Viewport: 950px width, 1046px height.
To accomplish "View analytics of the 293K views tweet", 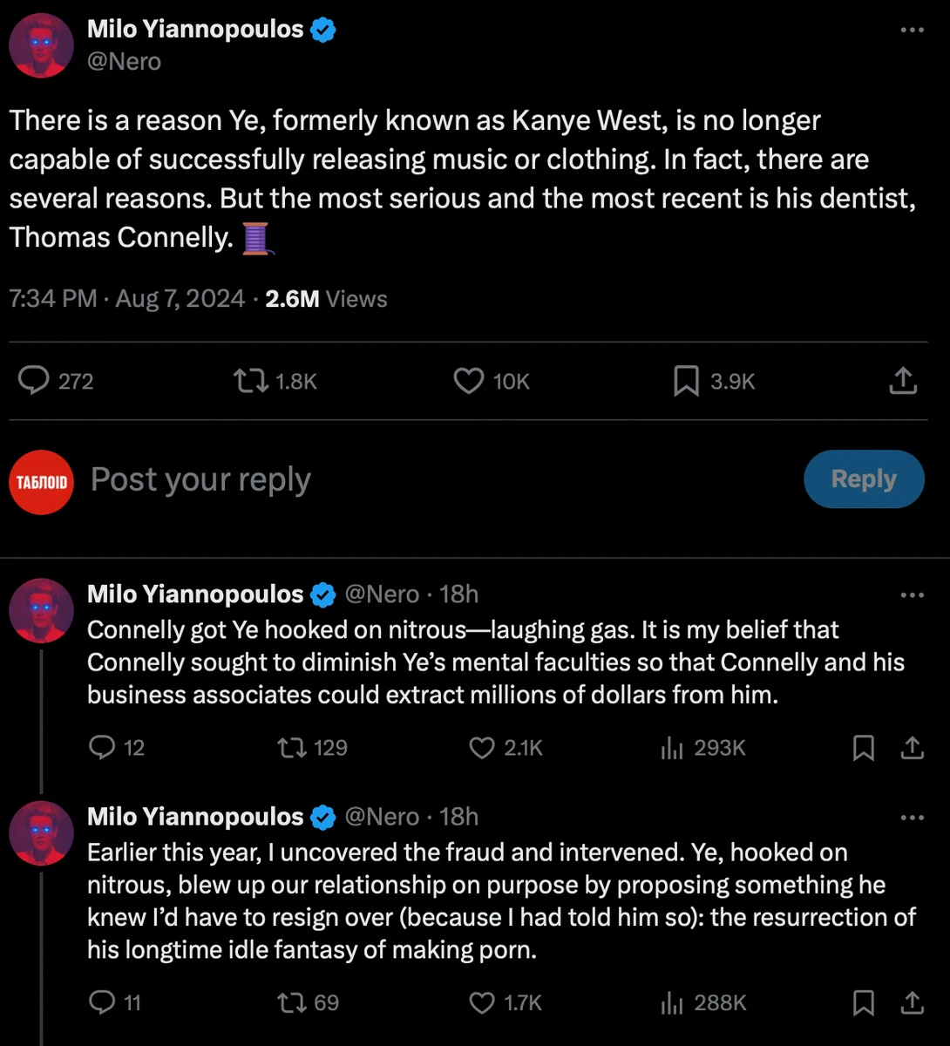I will pos(672,748).
